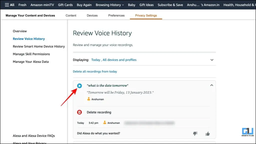Open Manage Your Alexa Data
The height and width of the screenshot is (144, 256).
click(31, 62)
